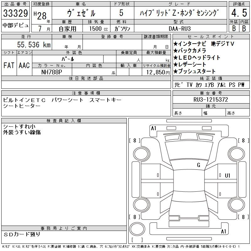Viewport: 251px width, 251px height.
Task: Click the evaluation score 4.5
Action: click(239, 13)
